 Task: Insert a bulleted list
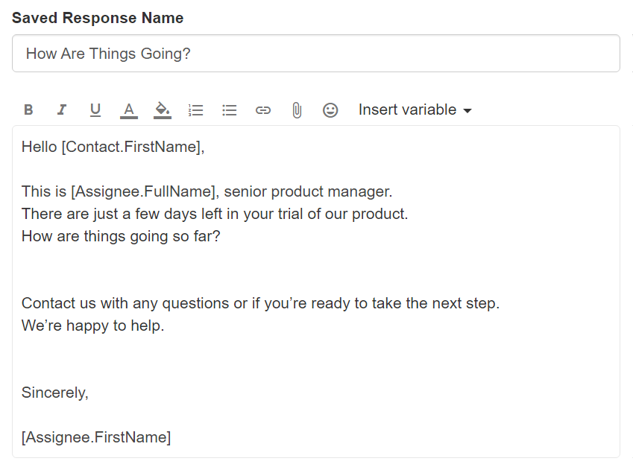tap(230, 110)
